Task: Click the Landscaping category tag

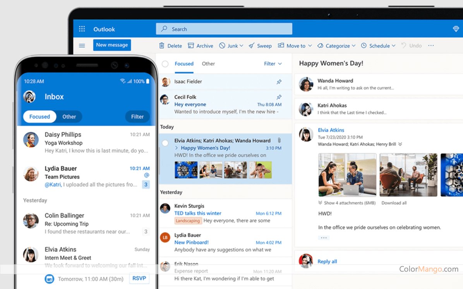Action: click(188, 221)
